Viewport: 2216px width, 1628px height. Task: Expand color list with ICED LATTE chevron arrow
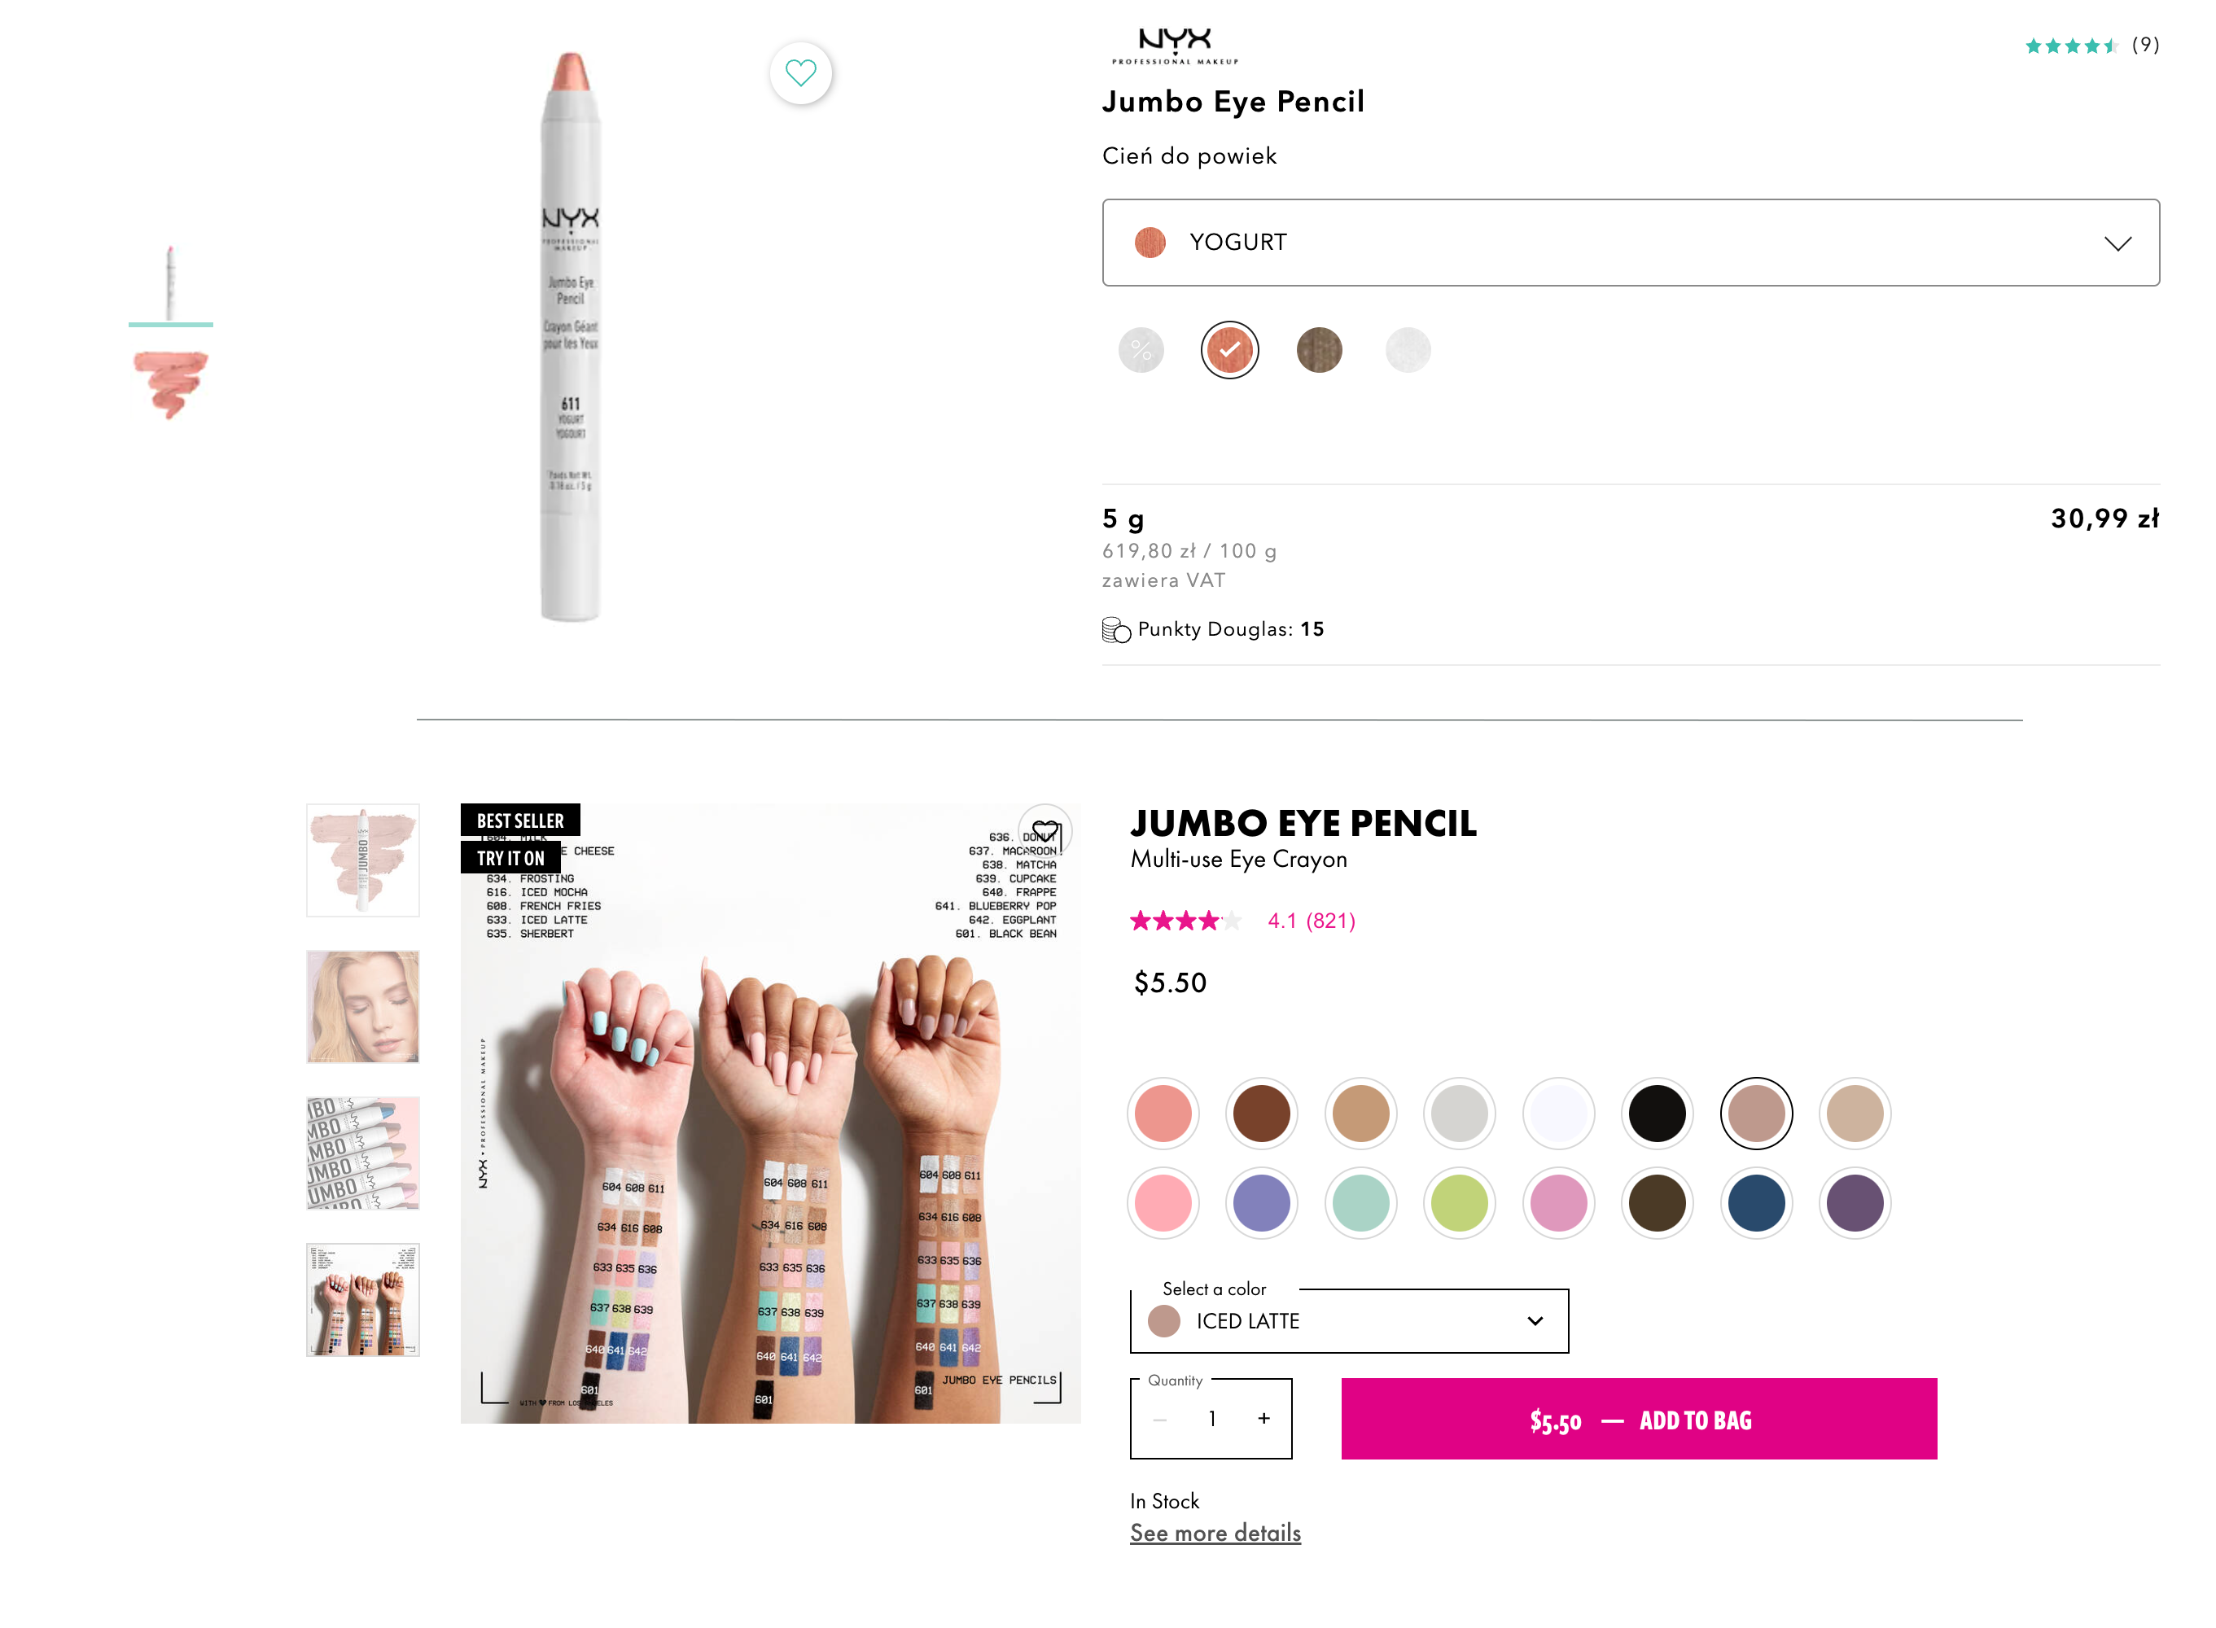(1534, 1320)
